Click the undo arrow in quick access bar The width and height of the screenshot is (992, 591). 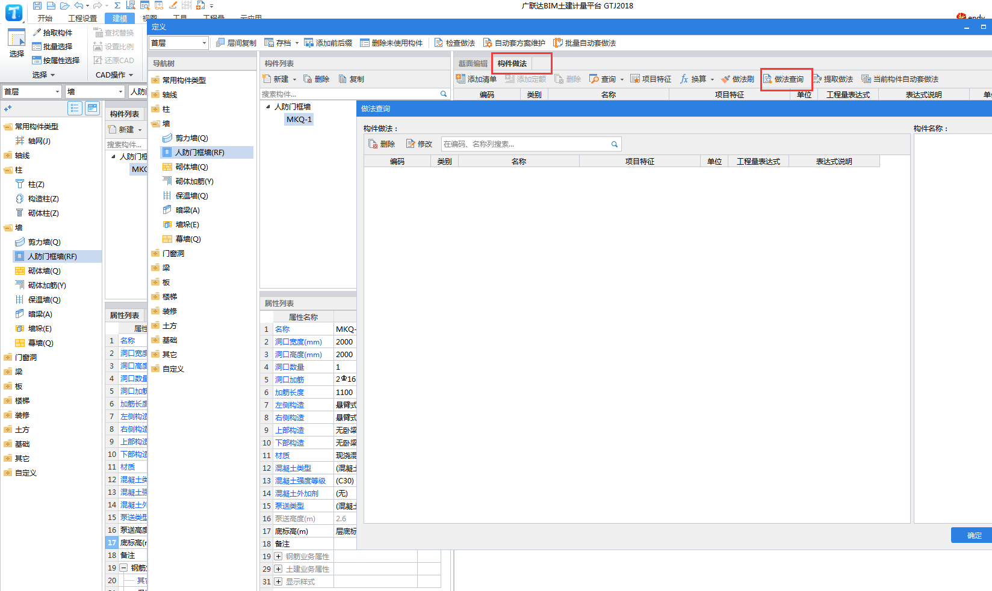pos(78,5)
